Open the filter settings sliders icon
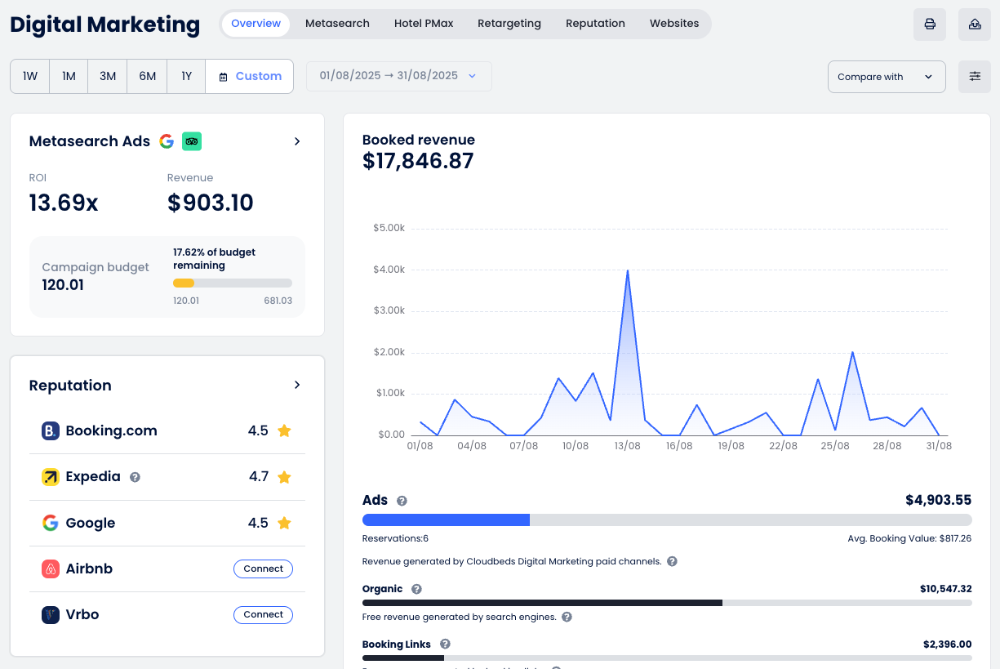 pyautogui.click(x=974, y=77)
